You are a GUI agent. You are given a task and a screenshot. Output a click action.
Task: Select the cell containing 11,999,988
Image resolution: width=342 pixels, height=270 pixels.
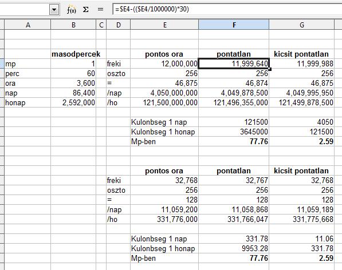pos(302,64)
